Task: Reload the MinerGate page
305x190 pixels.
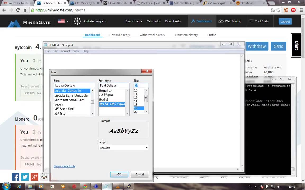Action: tap(18, 10)
